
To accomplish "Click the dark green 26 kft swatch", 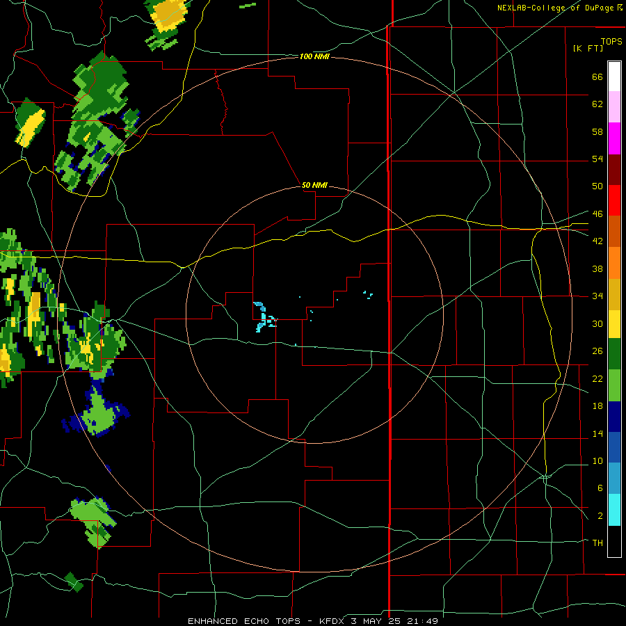I will click(x=614, y=354).
